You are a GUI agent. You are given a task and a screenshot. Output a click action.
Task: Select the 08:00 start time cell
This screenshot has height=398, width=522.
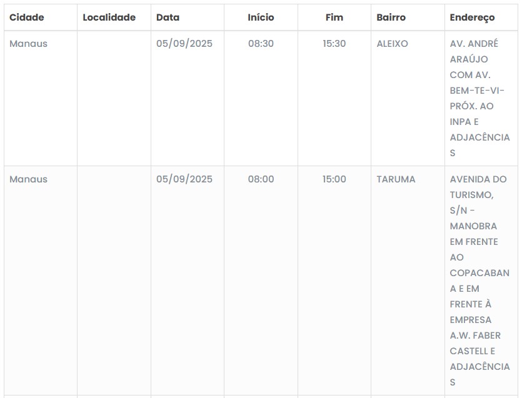(x=261, y=179)
